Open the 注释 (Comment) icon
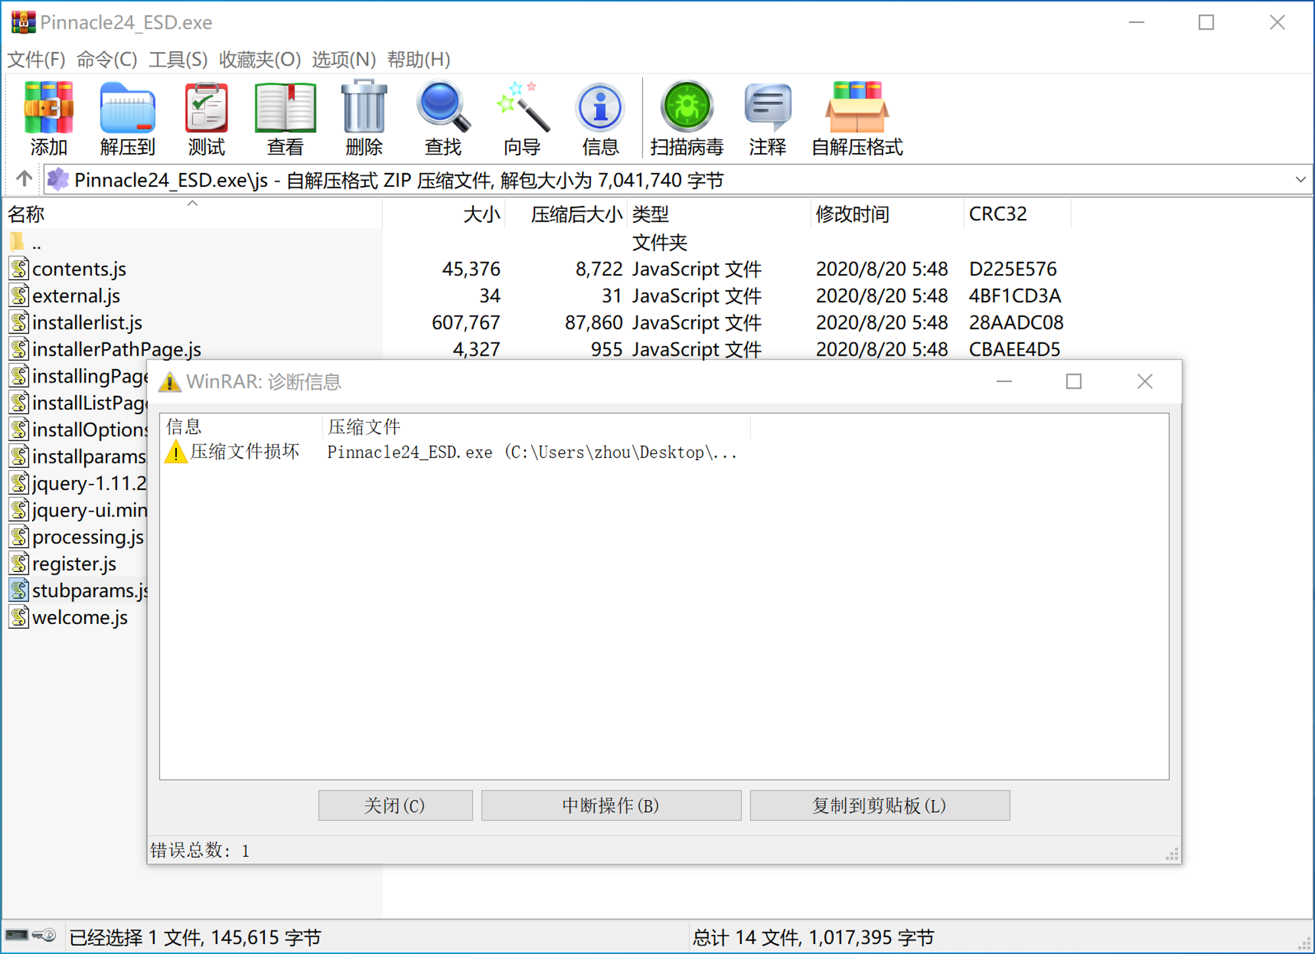 click(x=767, y=108)
